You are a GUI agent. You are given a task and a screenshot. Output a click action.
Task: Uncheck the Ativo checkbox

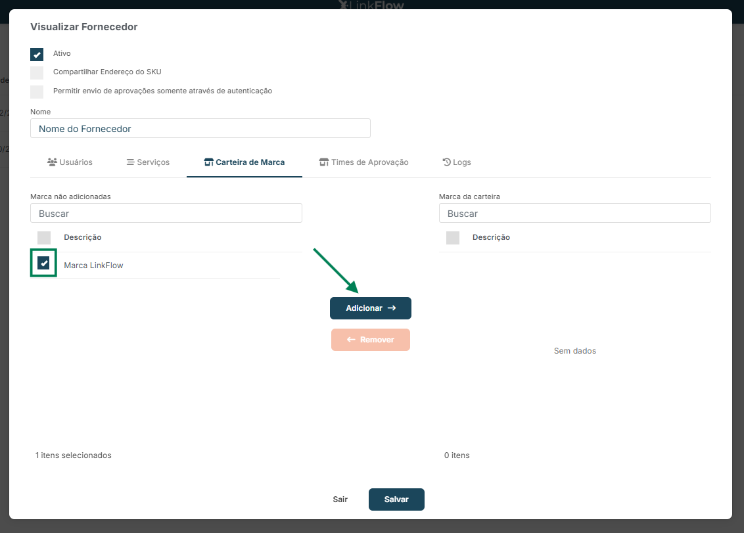(37, 54)
